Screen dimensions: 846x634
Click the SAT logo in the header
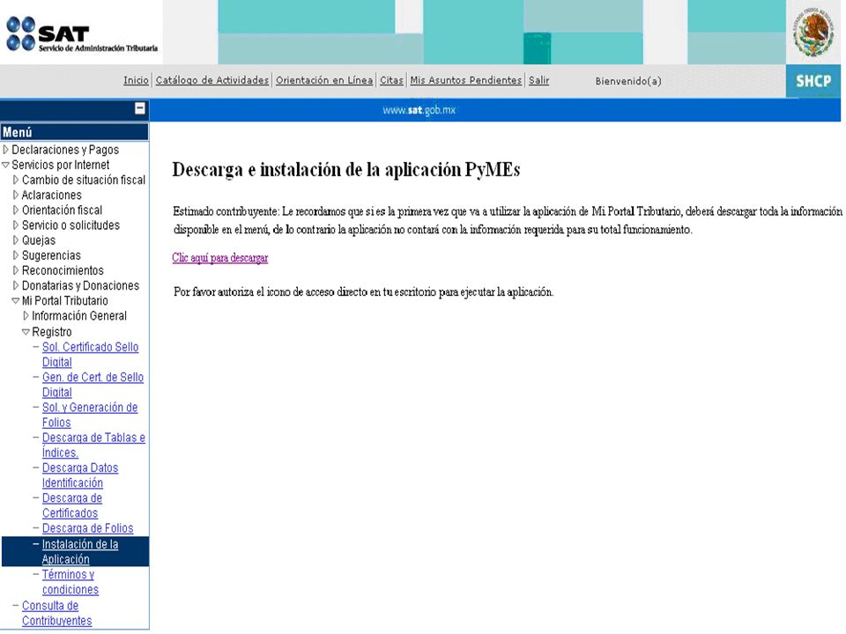point(82,33)
